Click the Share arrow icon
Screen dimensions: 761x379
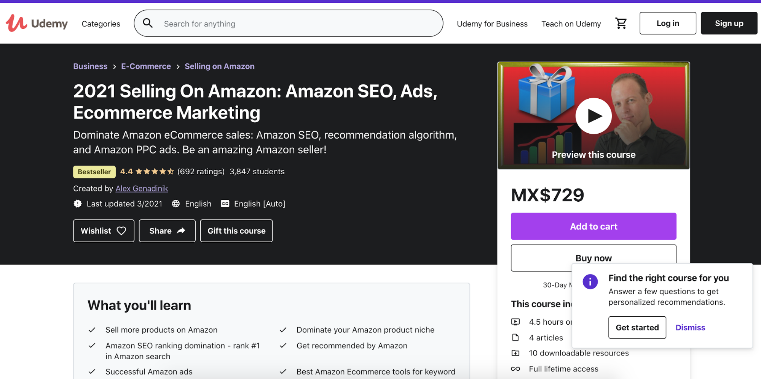coord(180,231)
